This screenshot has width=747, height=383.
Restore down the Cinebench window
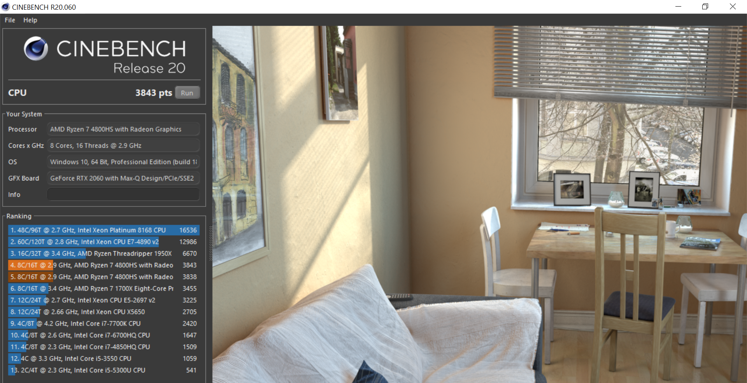point(705,7)
